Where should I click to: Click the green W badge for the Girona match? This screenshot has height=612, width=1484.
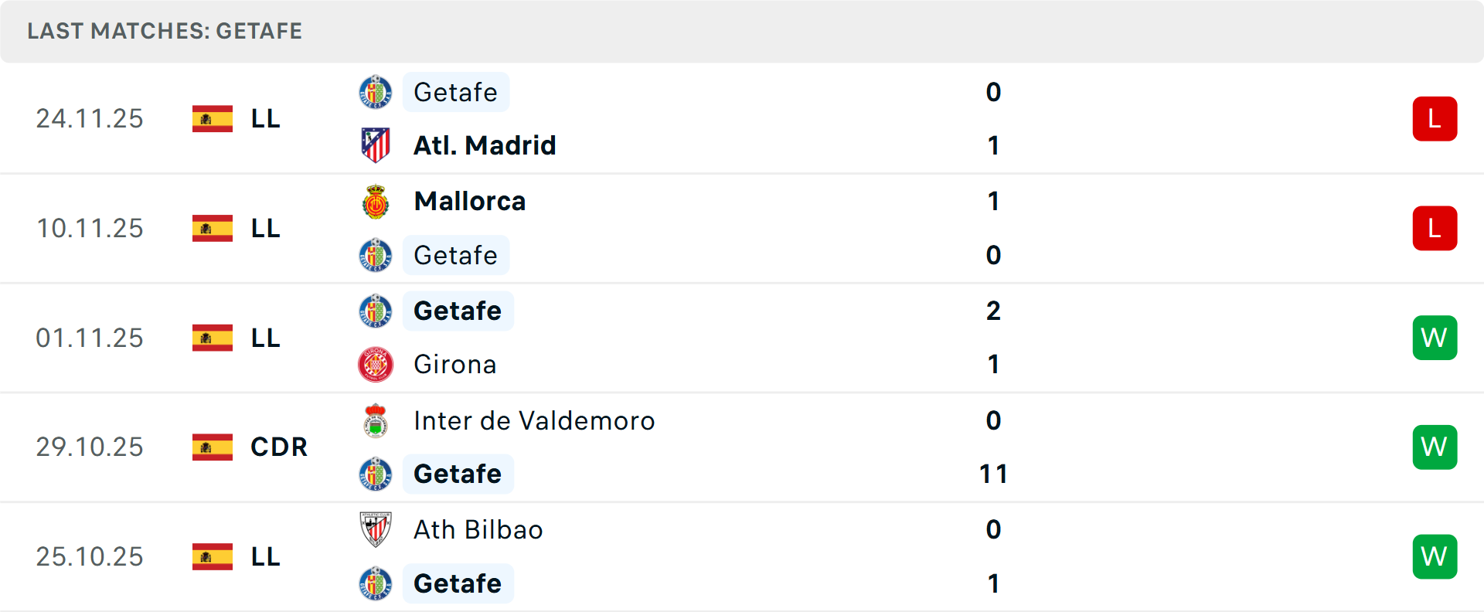[x=1435, y=338]
